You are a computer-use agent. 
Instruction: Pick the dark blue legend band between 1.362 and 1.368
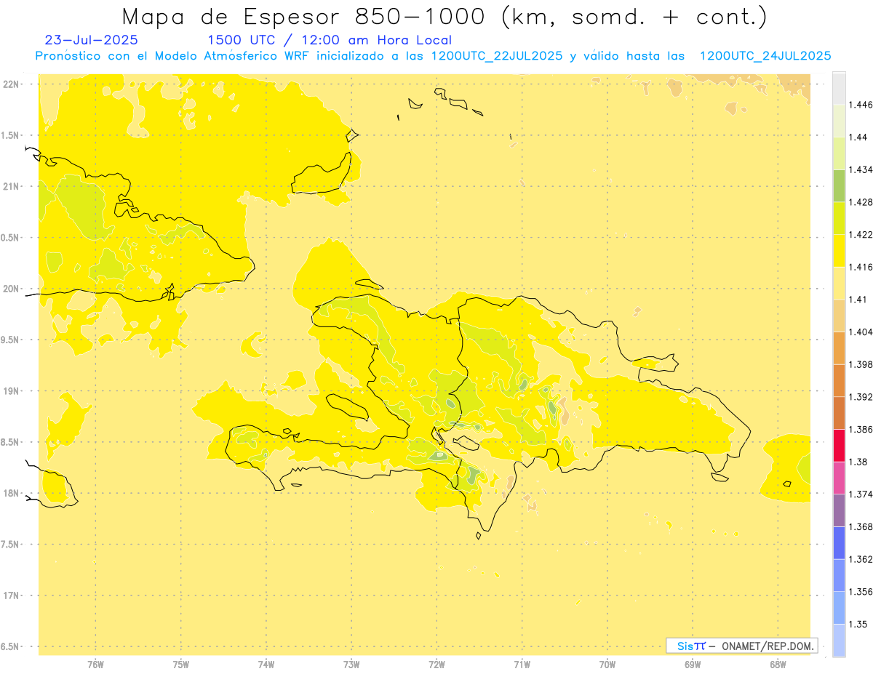[839, 543]
